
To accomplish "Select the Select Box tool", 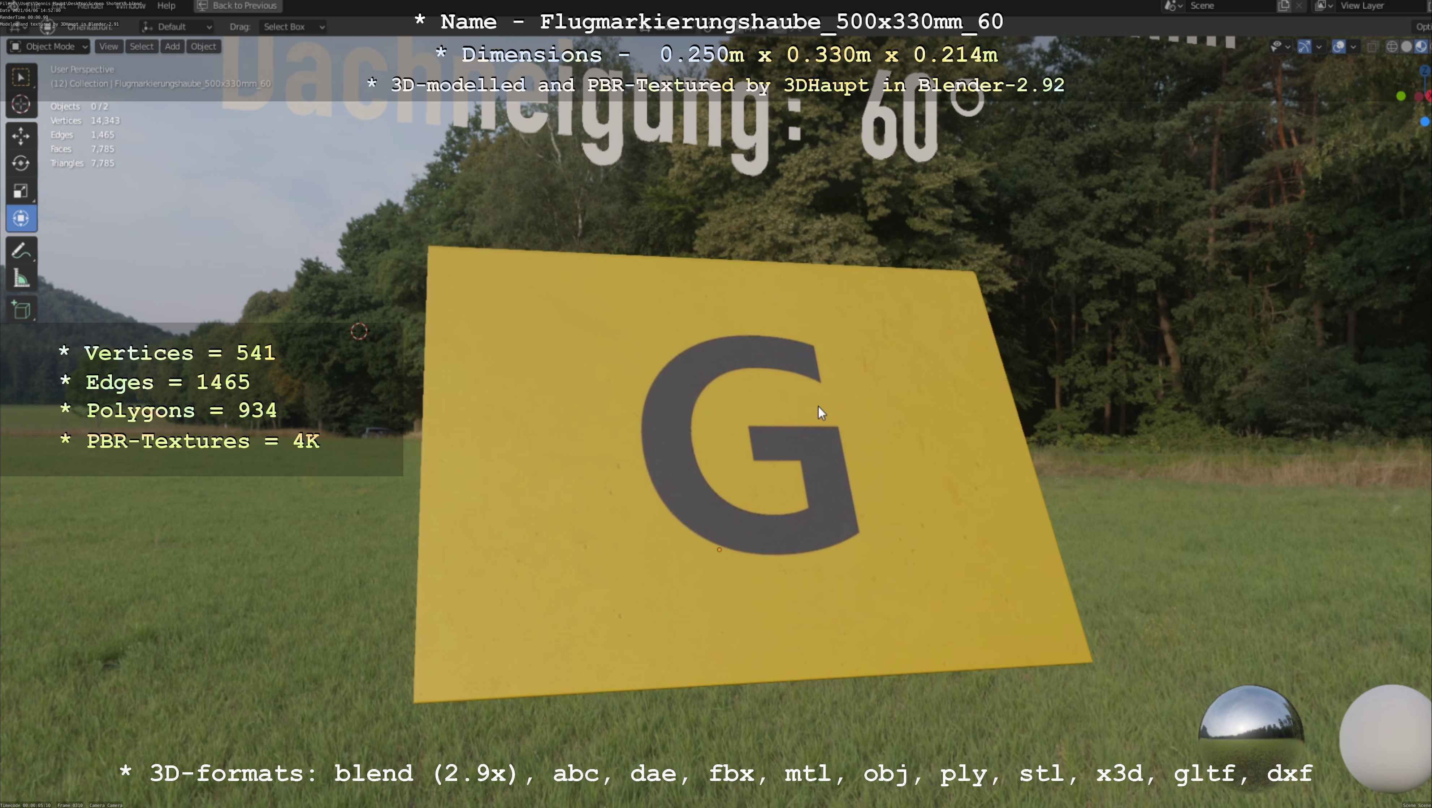I will [x=21, y=77].
